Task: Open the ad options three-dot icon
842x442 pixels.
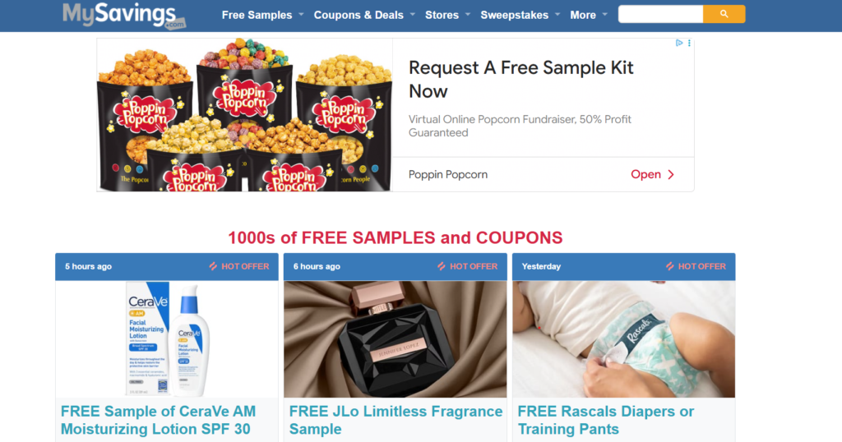Action: 689,43
